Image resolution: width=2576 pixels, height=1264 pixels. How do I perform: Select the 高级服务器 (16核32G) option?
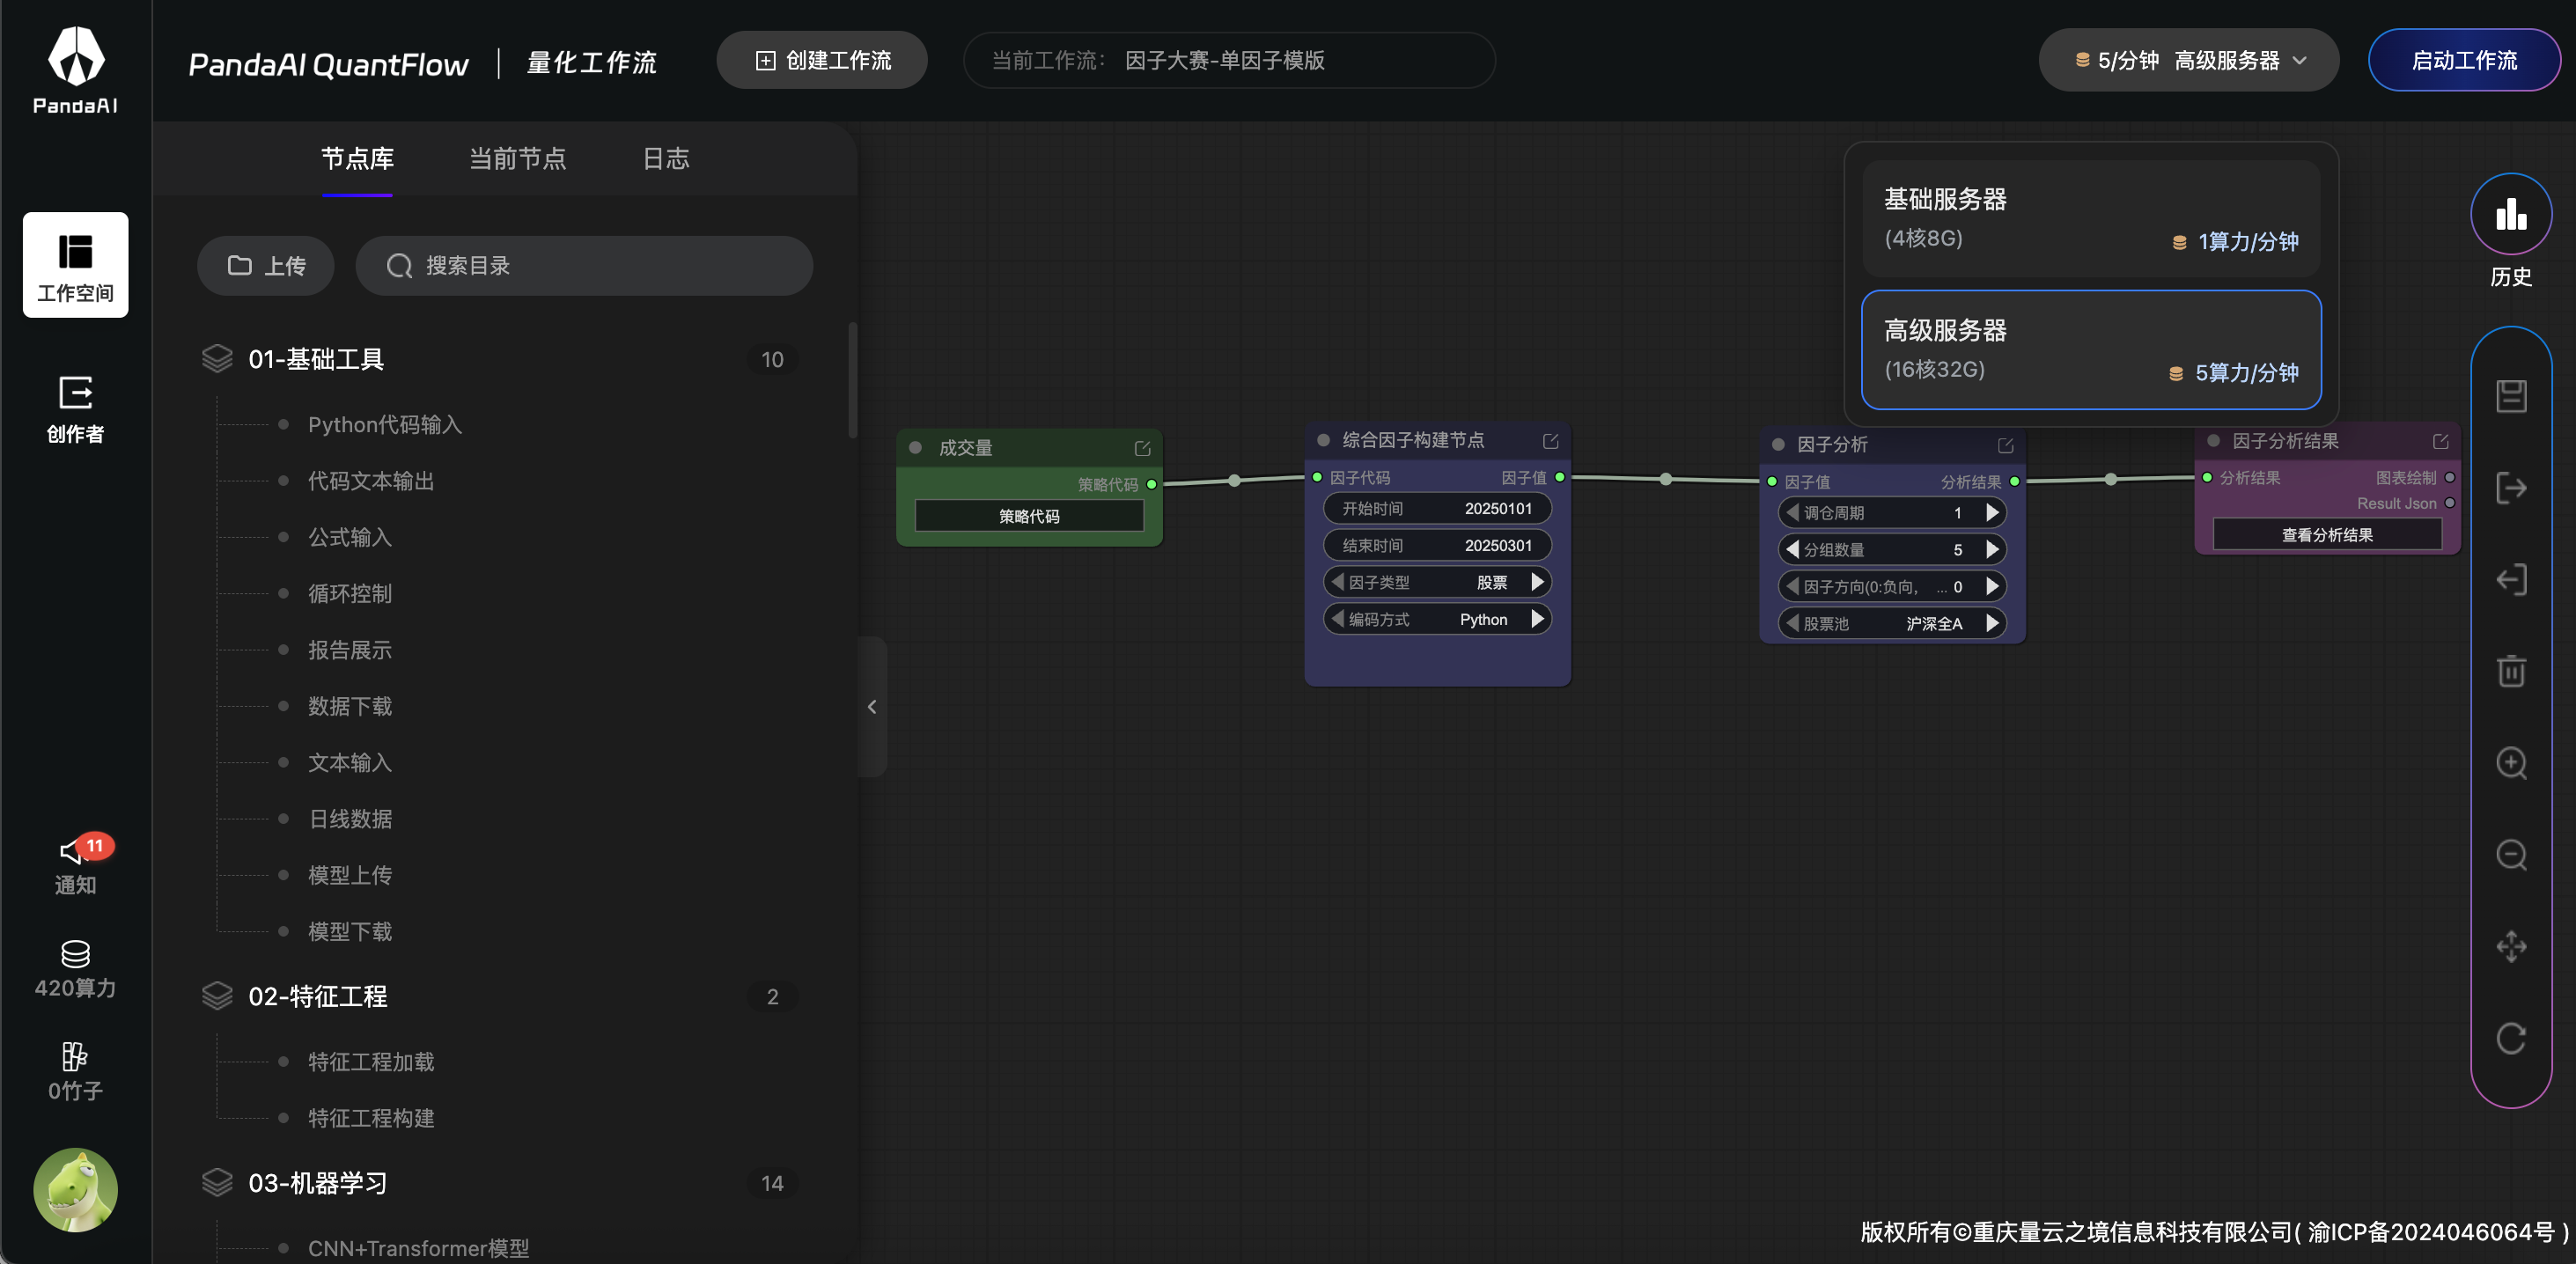click(2091, 350)
